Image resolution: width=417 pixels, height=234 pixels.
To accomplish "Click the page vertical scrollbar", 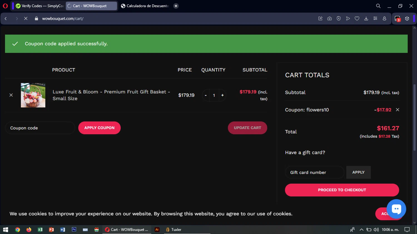I will pos(414,118).
